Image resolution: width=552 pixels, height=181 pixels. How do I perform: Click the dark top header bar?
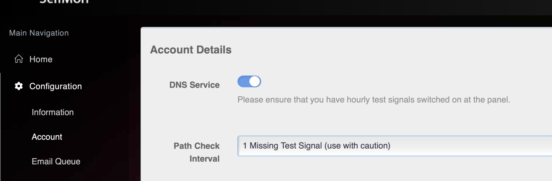(310, 7)
